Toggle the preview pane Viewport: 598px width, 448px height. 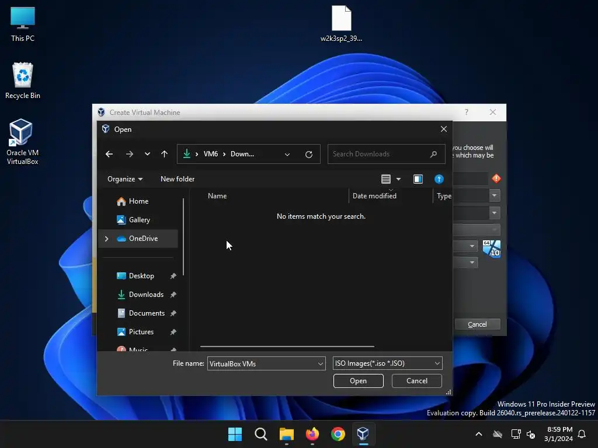[418, 179]
